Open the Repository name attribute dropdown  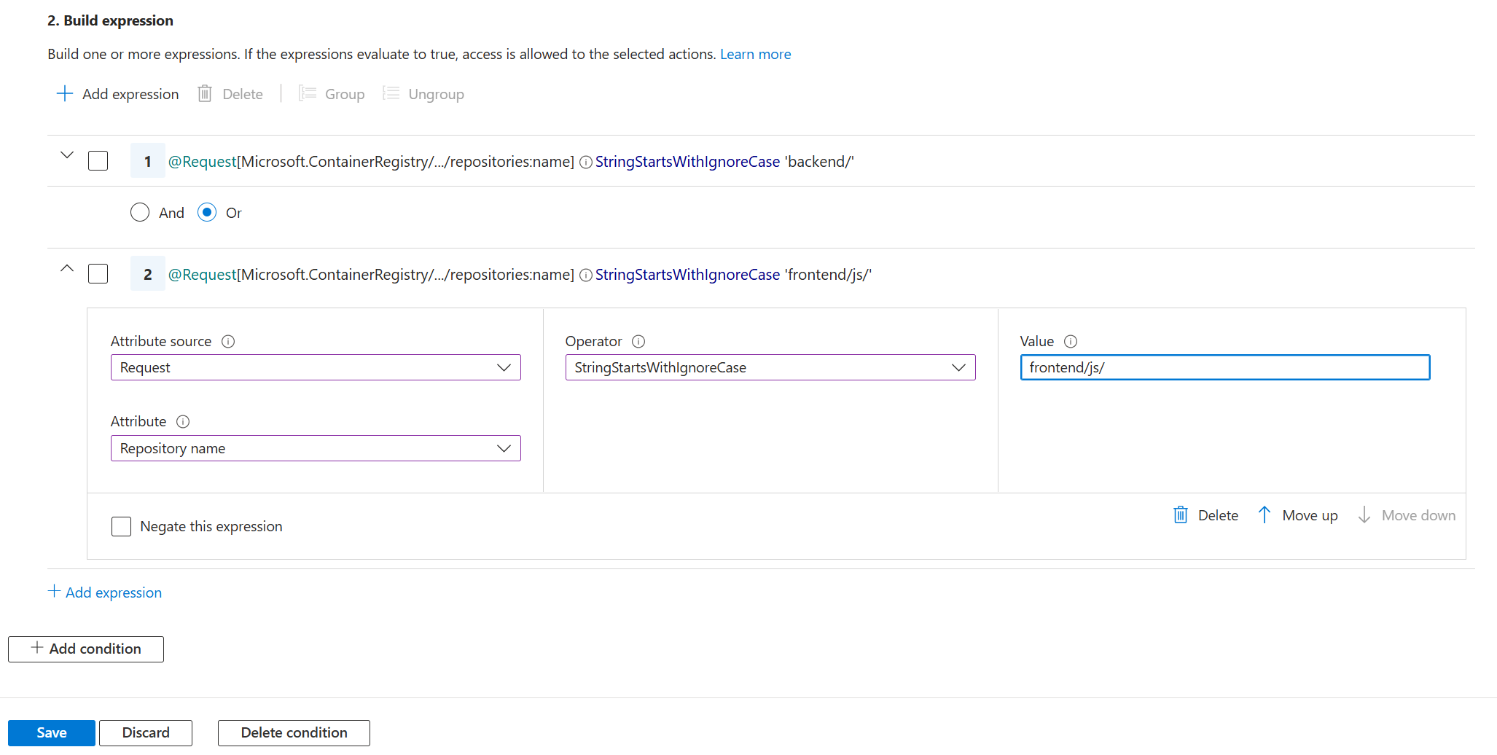point(316,449)
